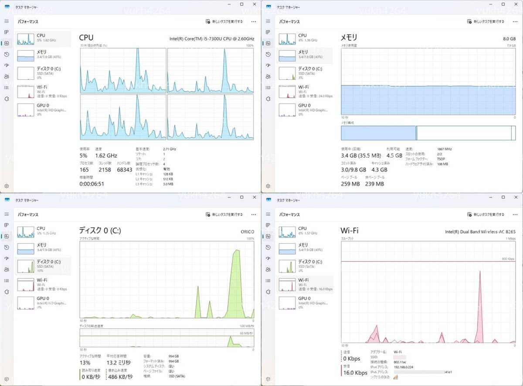Open the Services icon in the ディスク 0 window

pyautogui.click(x=7, y=292)
